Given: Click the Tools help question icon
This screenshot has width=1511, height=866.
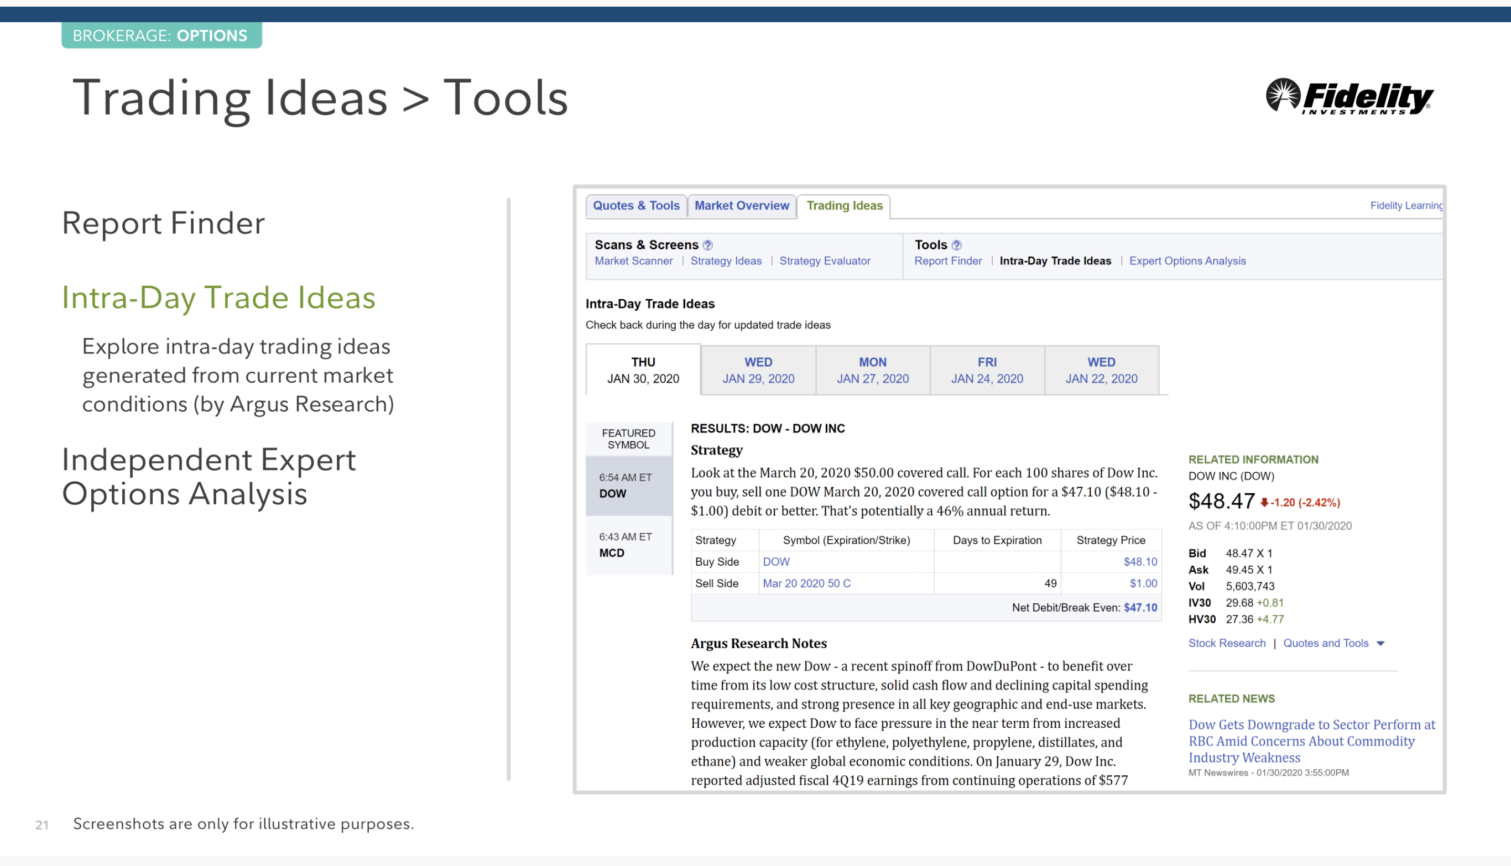Looking at the screenshot, I should [x=956, y=245].
